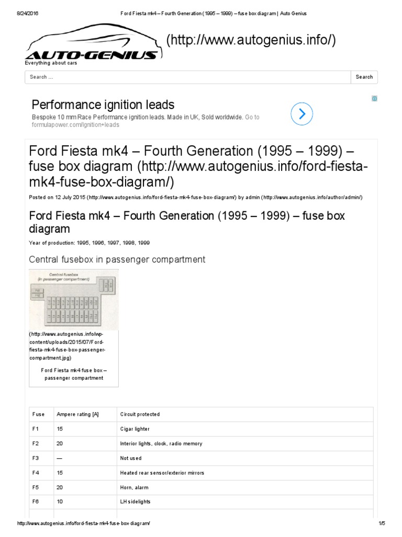Click the Fuse column header
402x537 pixels.
(39, 414)
